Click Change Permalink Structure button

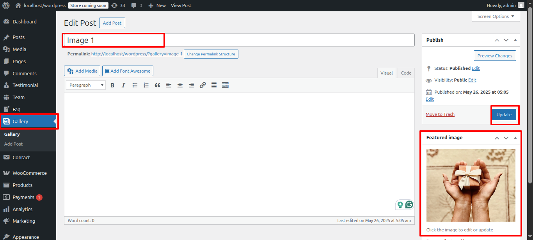coord(211,54)
